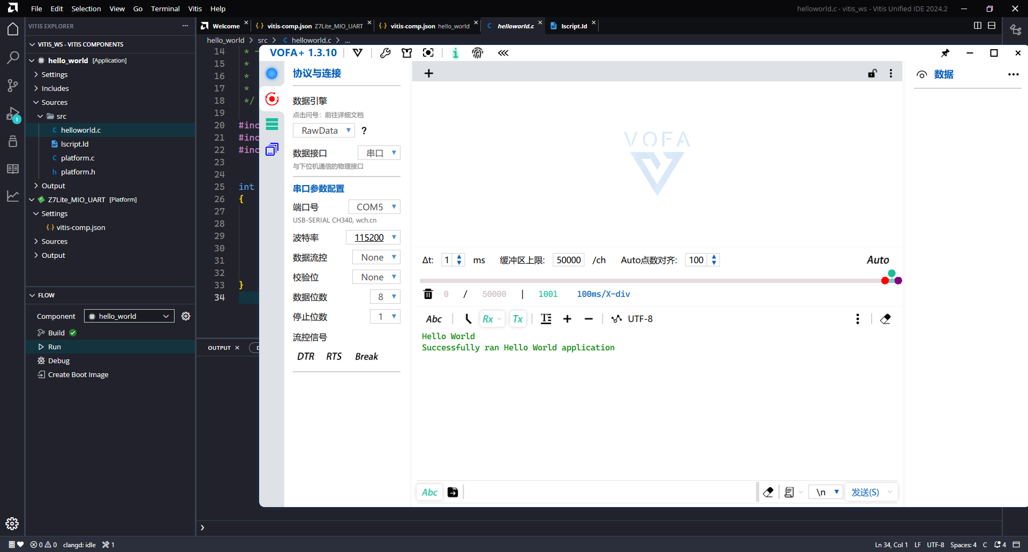Click the UTF-8 encoding button in VOFA+
The width and height of the screenshot is (1028, 552).
click(640, 319)
